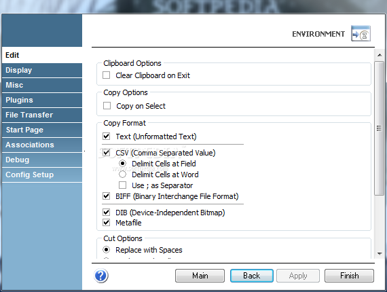Uncheck BIFF (Binary Interchange File Format)
The image size is (387, 292).
[107, 196]
